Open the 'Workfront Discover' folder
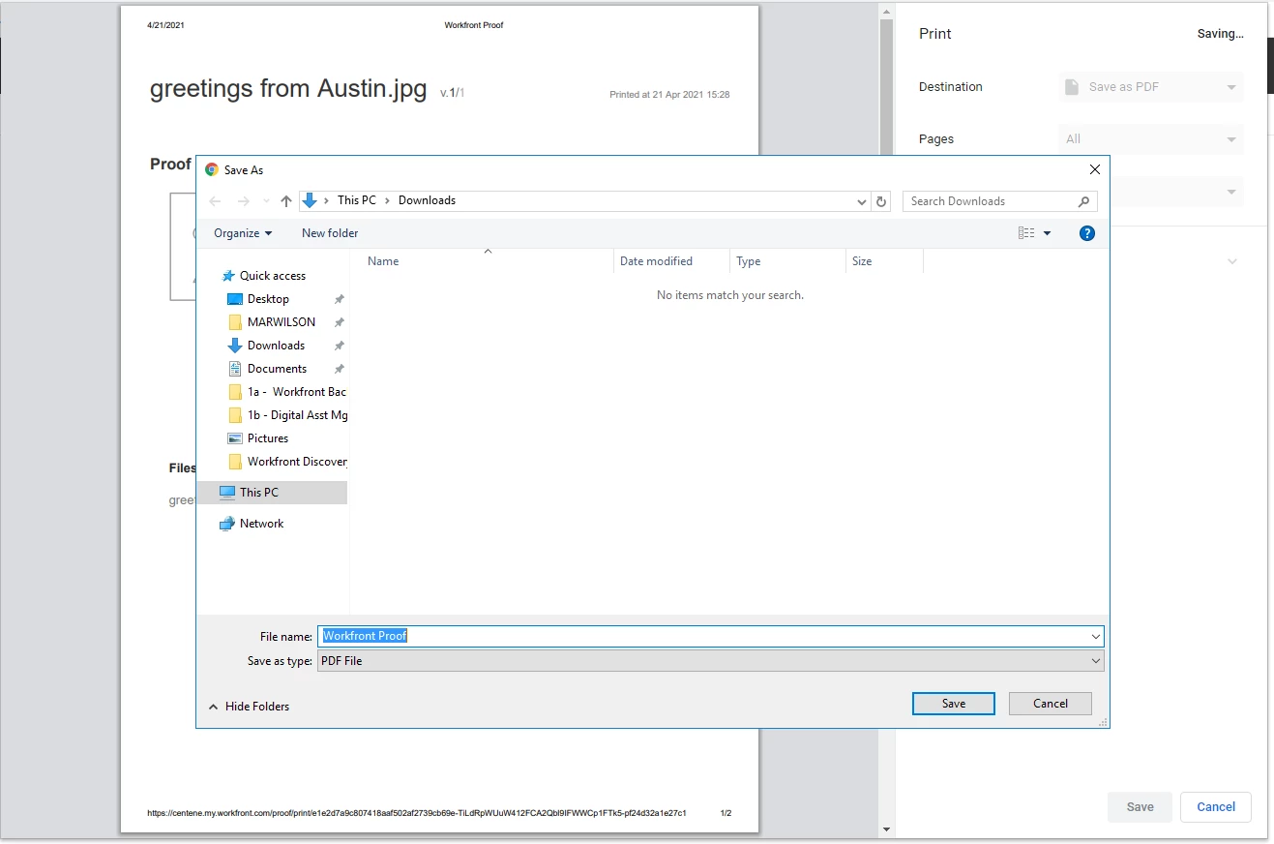This screenshot has width=1274, height=844. click(x=297, y=462)
